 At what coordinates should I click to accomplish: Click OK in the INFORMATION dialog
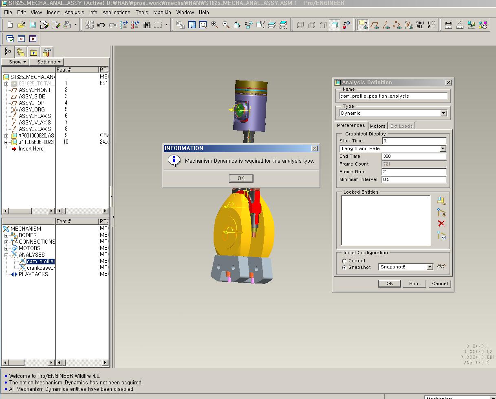[x=241, y=178]
